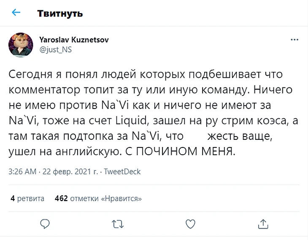
Task: Open the @just_NS handle link
Action: 55,50
